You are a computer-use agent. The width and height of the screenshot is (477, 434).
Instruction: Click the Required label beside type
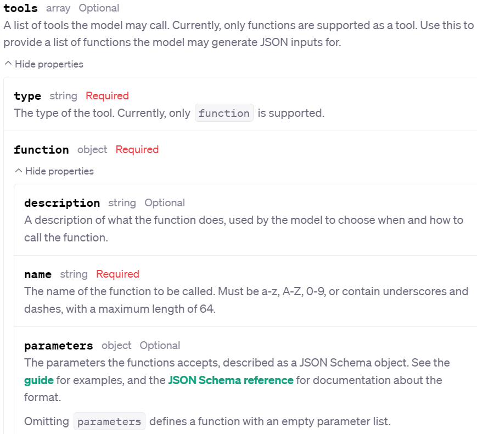tap(107, 96)
